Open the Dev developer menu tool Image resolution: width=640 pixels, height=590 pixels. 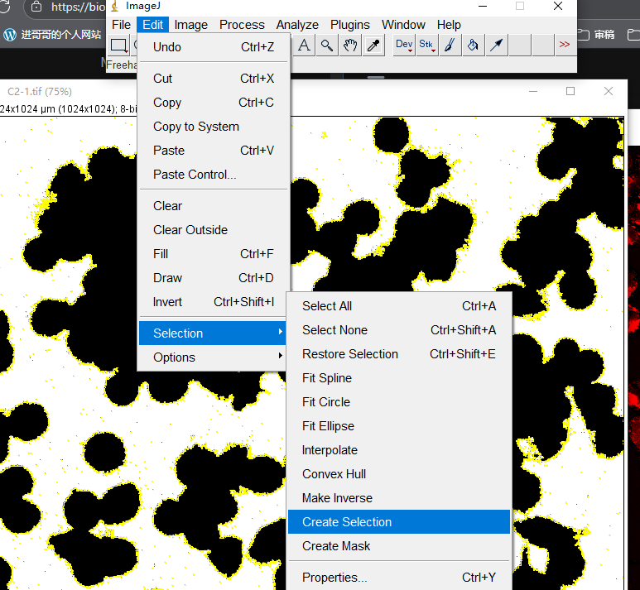point(404,45)
